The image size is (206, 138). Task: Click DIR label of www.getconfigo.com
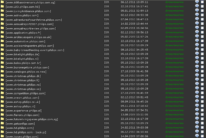[x=107, y=123]
